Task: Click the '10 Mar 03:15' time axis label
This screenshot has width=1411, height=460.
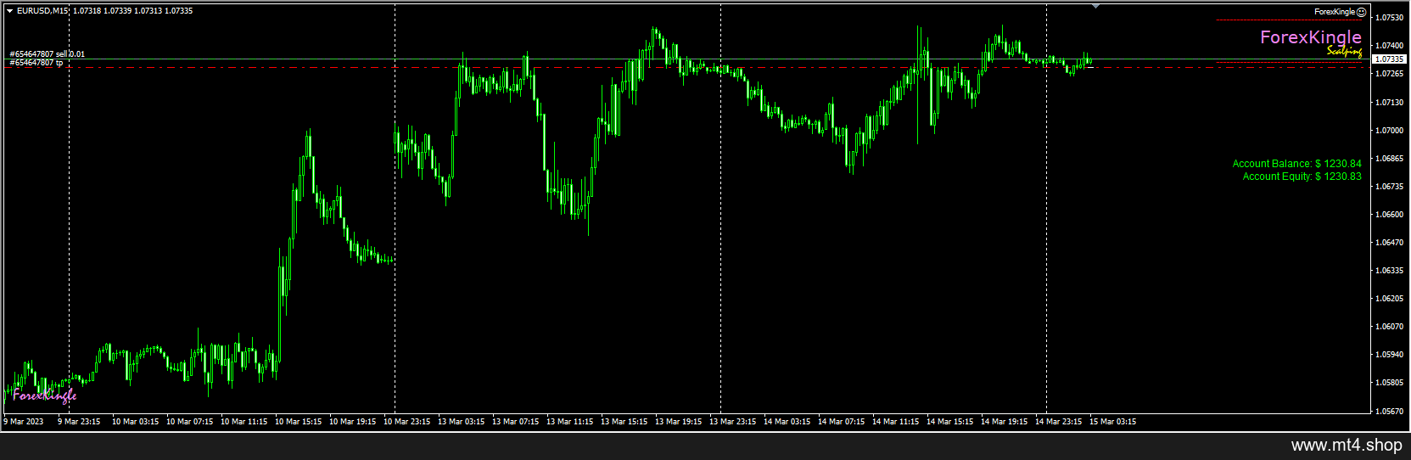Action: [136, 422]
